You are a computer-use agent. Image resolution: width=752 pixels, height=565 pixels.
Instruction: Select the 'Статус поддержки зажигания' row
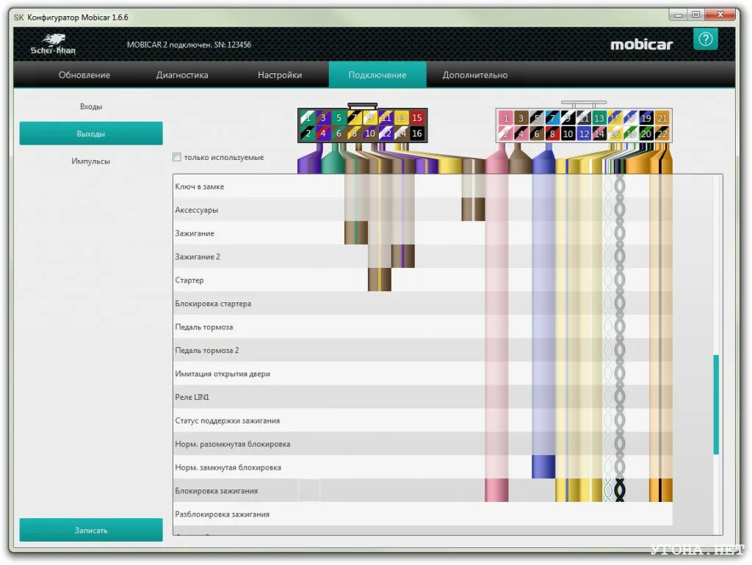point(422,420)
